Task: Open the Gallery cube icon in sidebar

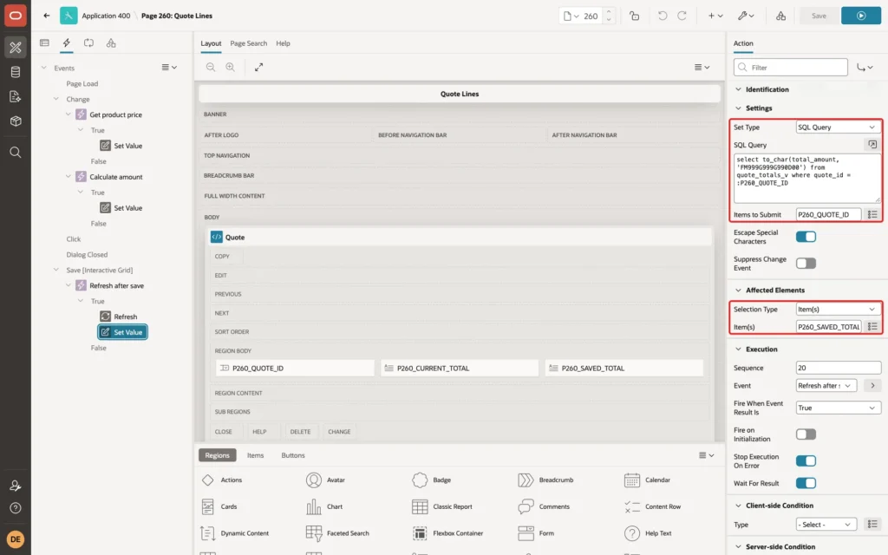Action: click(x=16, y=121)
